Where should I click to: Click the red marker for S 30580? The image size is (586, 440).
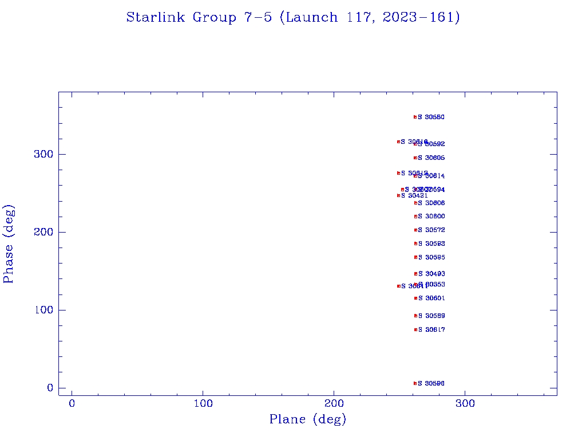click(x=415, y=117)
